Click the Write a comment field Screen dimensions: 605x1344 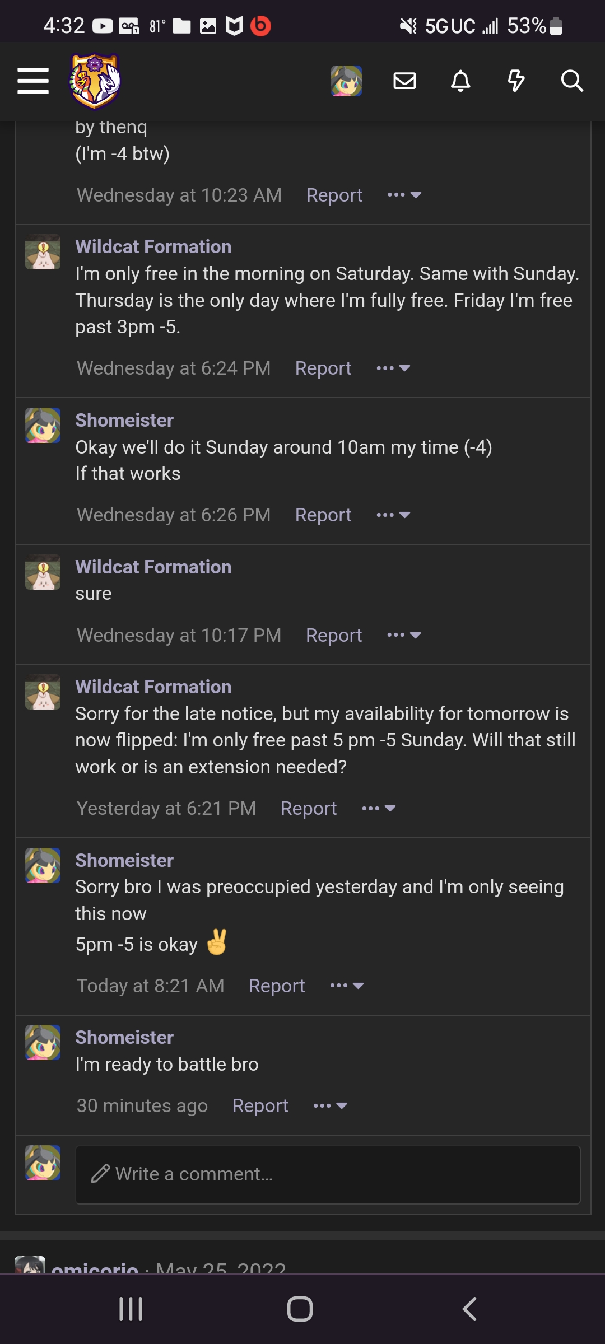tap(328, 1174)
